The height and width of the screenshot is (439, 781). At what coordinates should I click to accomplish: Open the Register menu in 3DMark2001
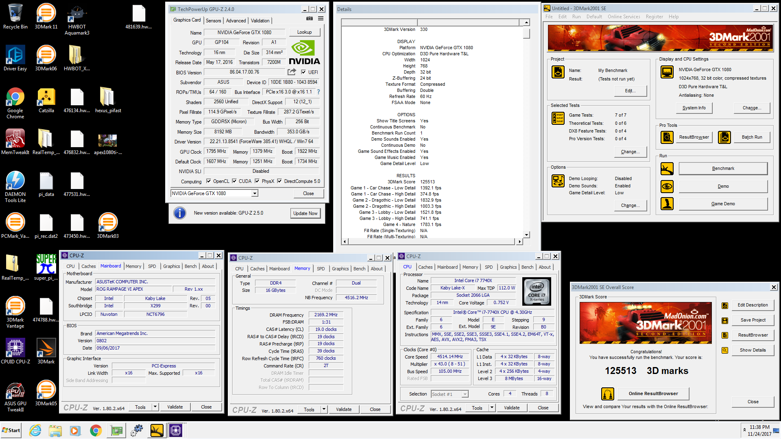click(x=654, y=17)
